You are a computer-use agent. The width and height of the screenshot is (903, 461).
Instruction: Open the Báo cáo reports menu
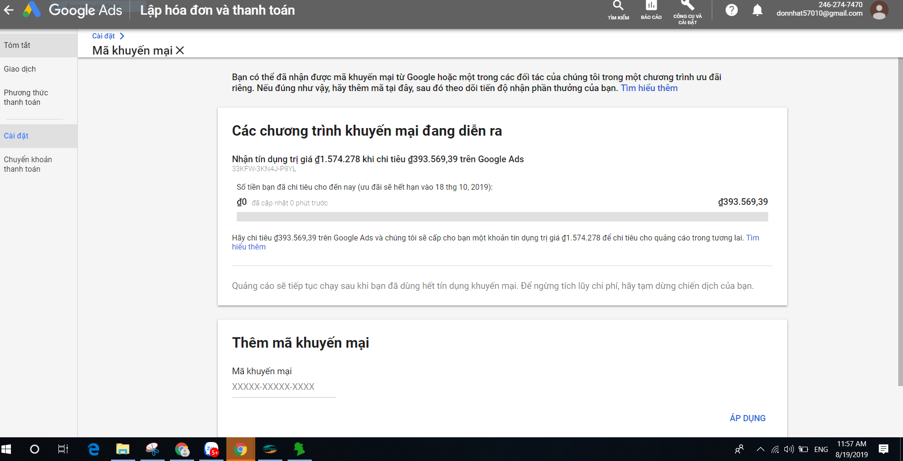tap(651, 10)
